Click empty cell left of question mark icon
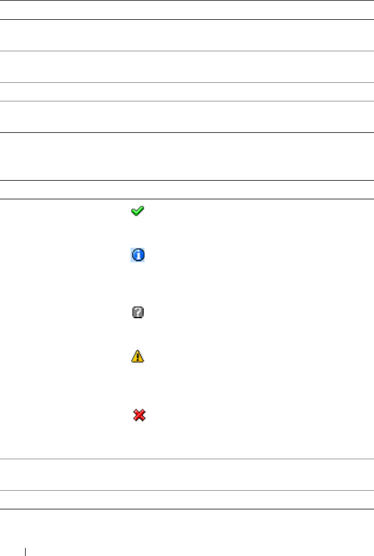This screenshot has width=374, height=556. click(64, 312)
